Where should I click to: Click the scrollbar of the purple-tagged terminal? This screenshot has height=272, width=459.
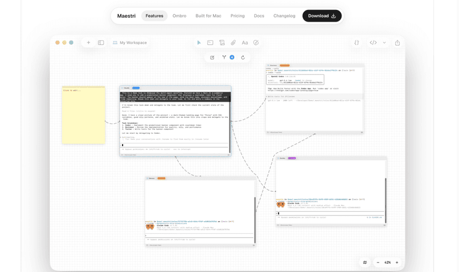point(385,200)
